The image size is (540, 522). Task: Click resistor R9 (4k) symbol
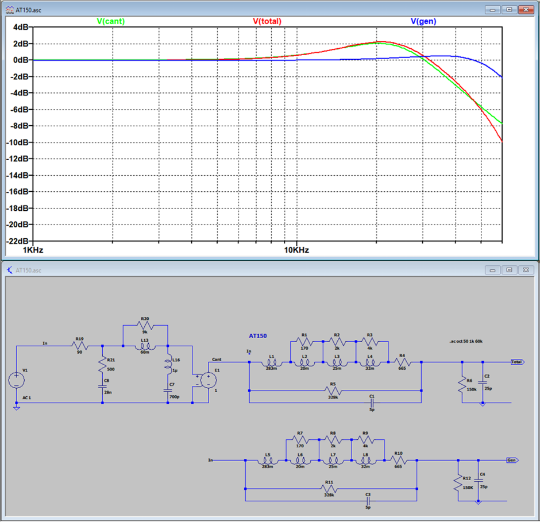click(366, 440)
